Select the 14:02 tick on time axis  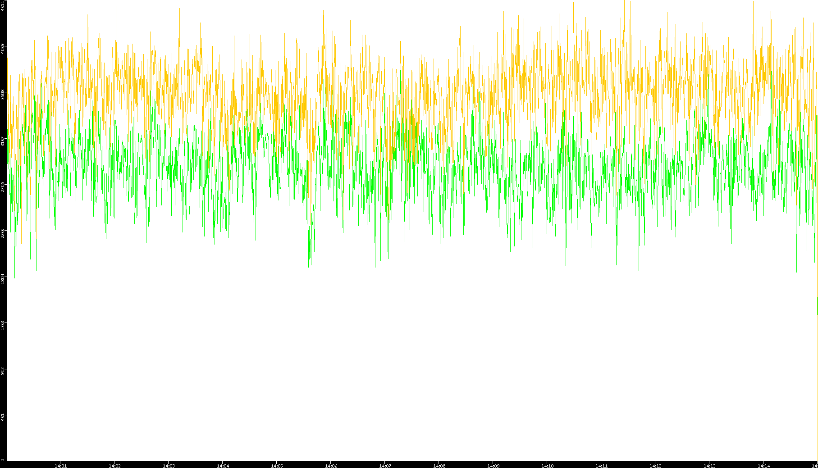click(x=114, y=465)
